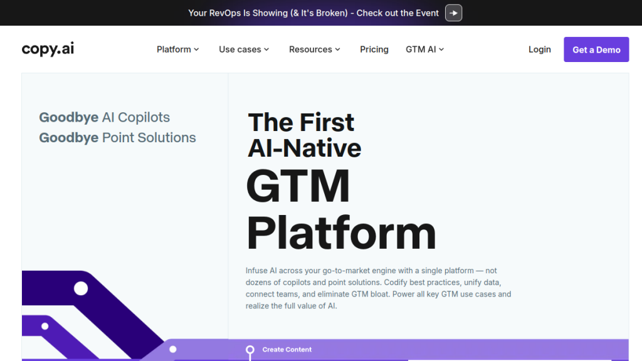Click the "The First AI-Native" heading
Image resolution: width=642 pixels, height=361 pixels.
(x=304, y=135)
